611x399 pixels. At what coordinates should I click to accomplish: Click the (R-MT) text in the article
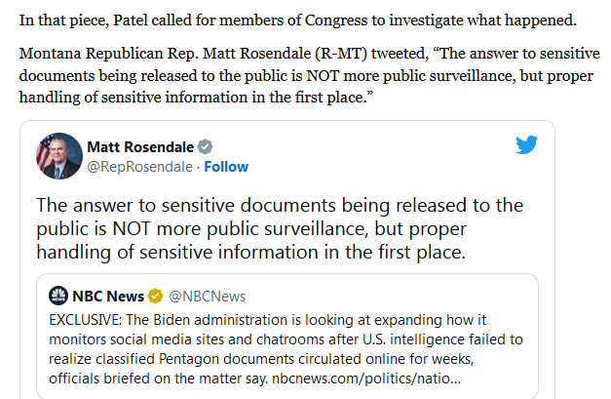[341, 54]
